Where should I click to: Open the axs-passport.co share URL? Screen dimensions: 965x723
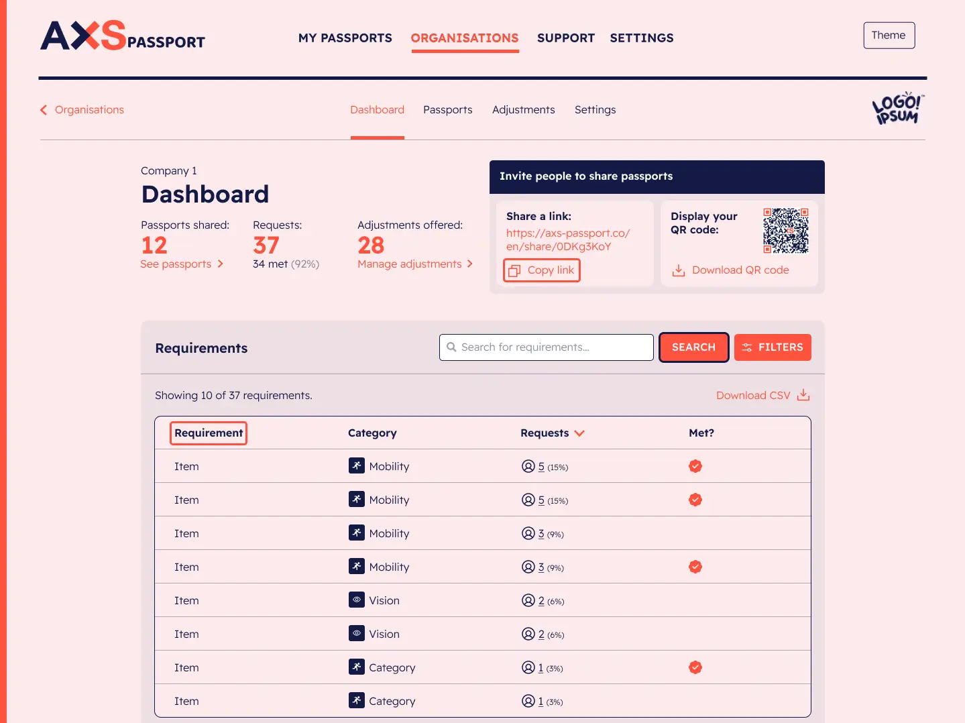pyautogui.click(x=568, y=240)
